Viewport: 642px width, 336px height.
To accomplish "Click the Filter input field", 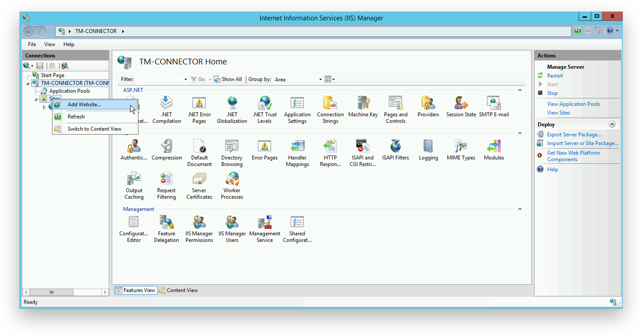I will [x=158, y=79].
